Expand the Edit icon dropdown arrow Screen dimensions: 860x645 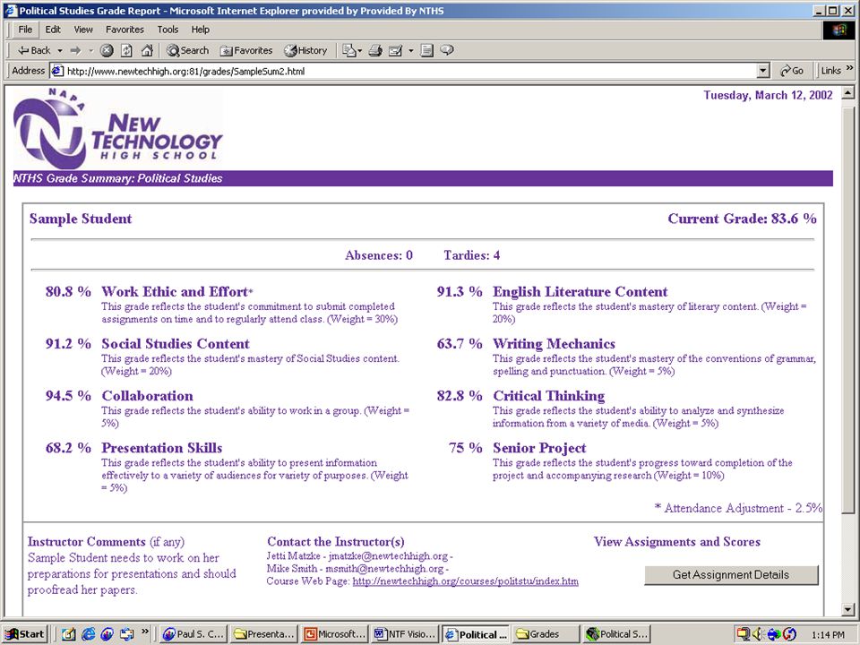[411, 50]
